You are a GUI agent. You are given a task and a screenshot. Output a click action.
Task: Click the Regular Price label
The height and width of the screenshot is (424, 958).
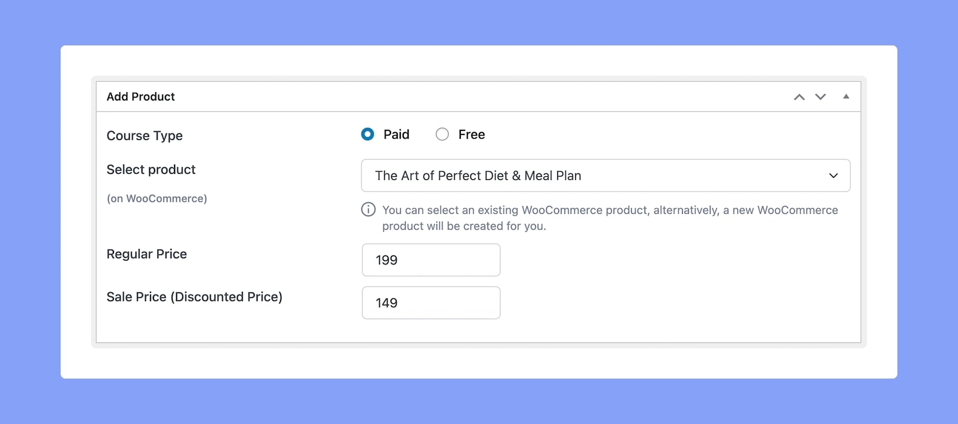coord(147,254)
